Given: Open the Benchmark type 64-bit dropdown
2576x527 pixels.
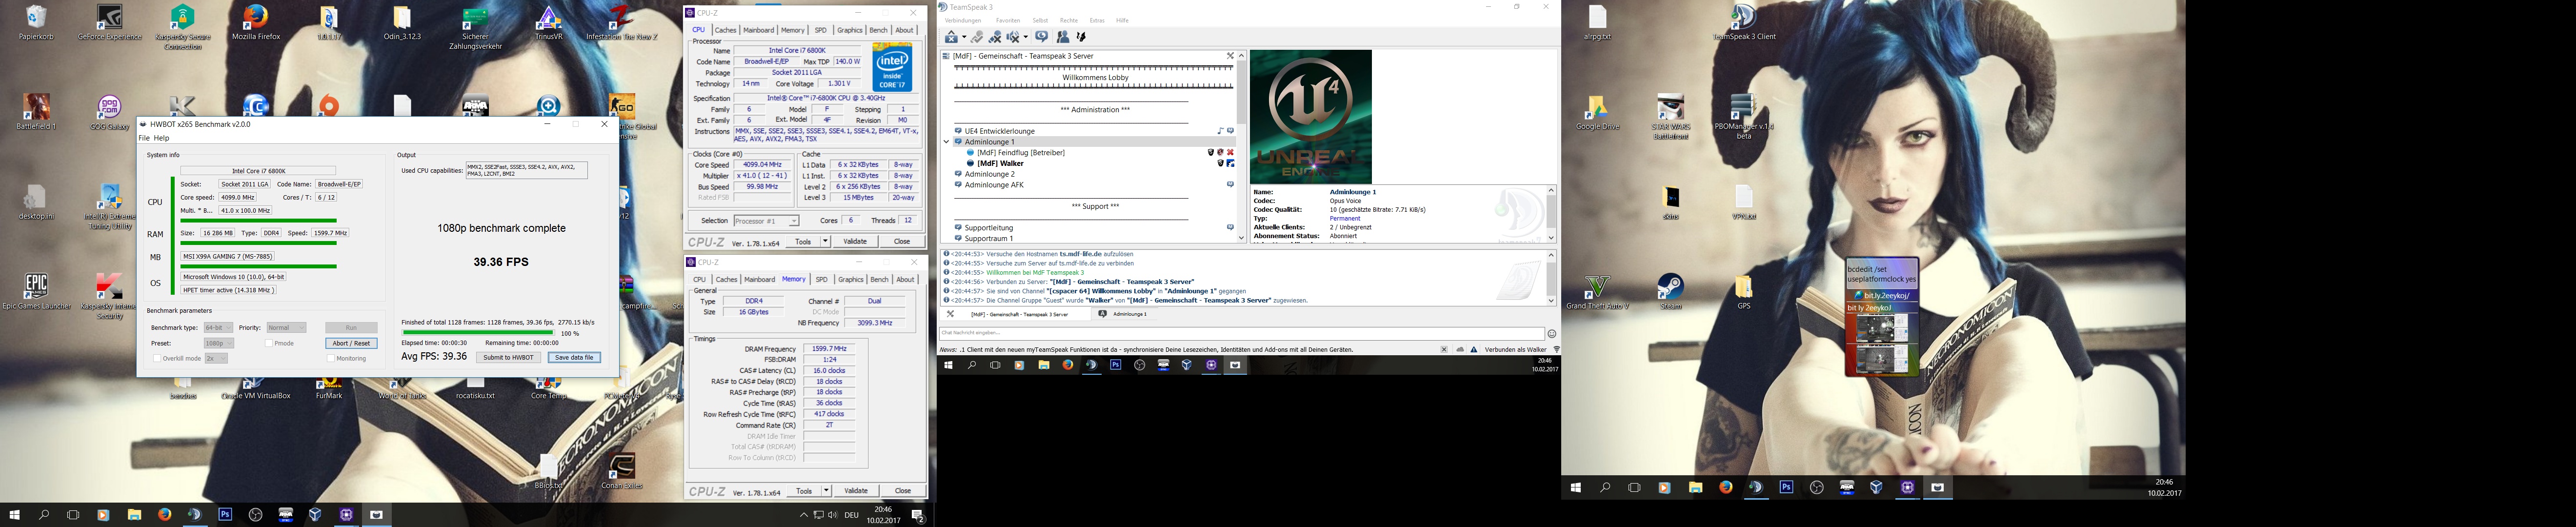Looking at the screenshot, I should [x=218, y=328].
